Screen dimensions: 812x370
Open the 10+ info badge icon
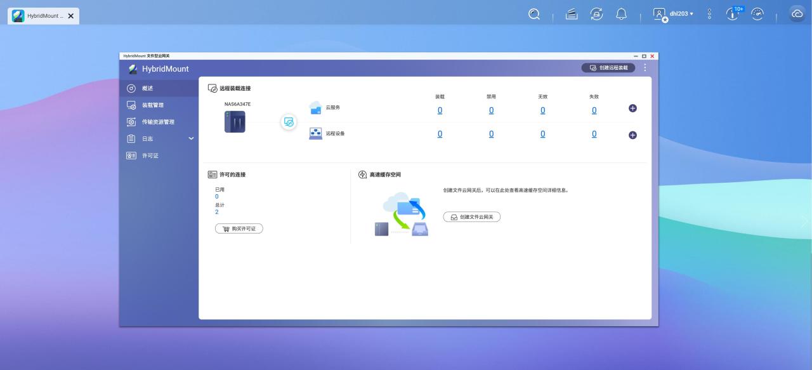point(733,13)
